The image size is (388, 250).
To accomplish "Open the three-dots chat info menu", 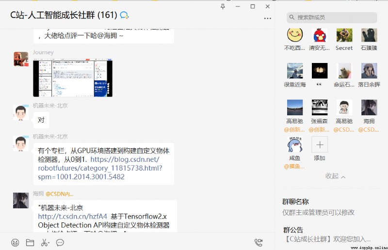I will (x=268, y=18).
